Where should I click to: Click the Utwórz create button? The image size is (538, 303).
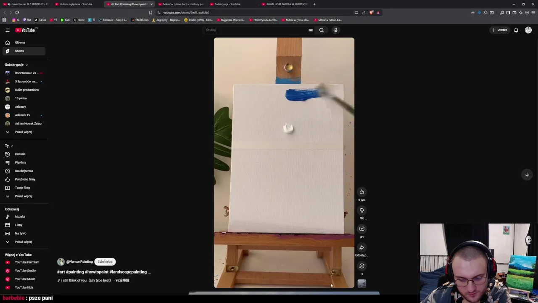[500, 30]
